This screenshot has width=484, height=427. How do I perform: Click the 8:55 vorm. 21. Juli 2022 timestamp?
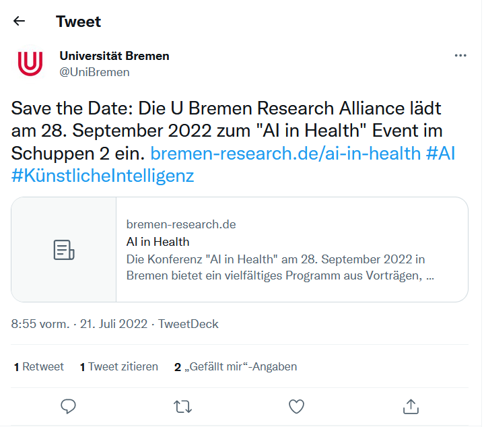(79, 325)
